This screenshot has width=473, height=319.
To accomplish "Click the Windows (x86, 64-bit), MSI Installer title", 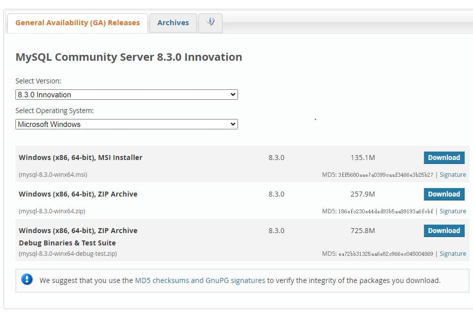I will pos(81,158).
